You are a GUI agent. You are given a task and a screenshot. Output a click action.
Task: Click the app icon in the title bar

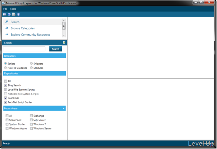tap(3, 3)
